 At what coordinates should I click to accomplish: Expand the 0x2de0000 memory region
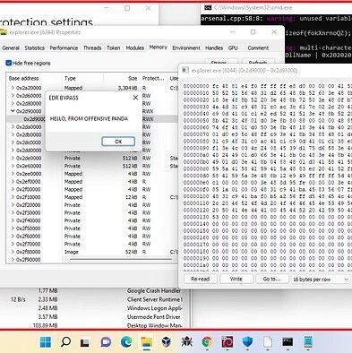(x=13, y=158)
